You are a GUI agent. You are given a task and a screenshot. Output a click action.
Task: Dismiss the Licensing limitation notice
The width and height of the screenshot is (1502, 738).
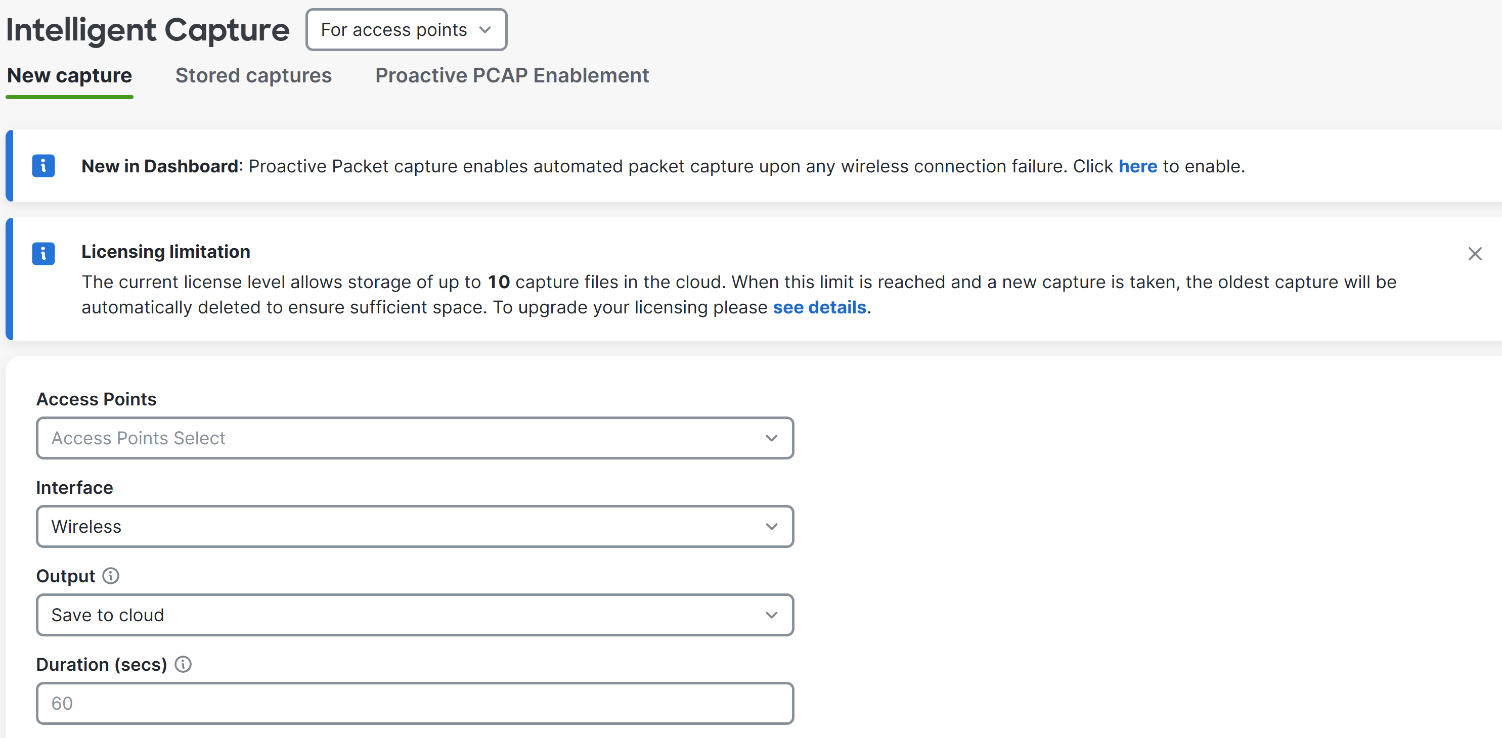click(1475, 254)
